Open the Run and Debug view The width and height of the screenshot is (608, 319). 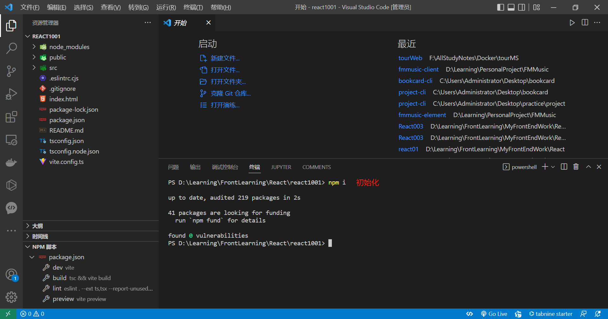tap(11, 94)
